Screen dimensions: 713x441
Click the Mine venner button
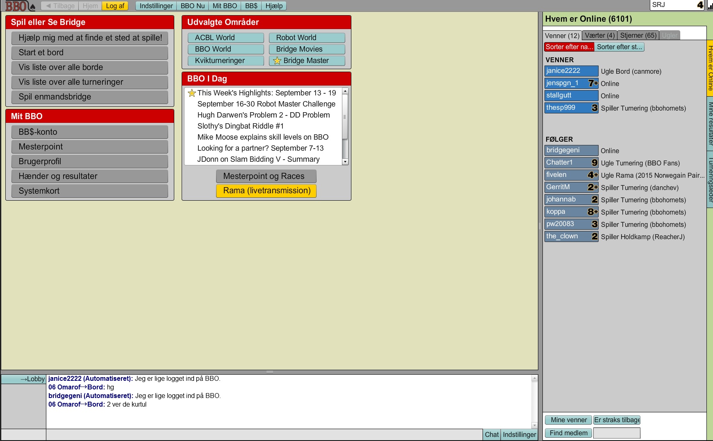point(568,420)
